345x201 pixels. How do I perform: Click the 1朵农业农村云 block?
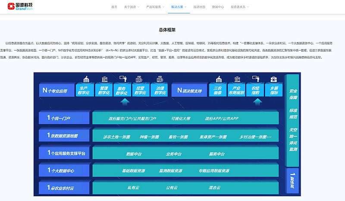[64, 187]
